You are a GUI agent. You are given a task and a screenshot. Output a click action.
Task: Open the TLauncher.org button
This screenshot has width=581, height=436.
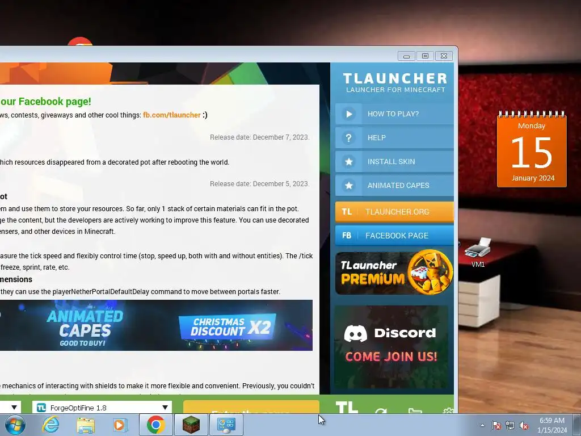coord(394,212)
